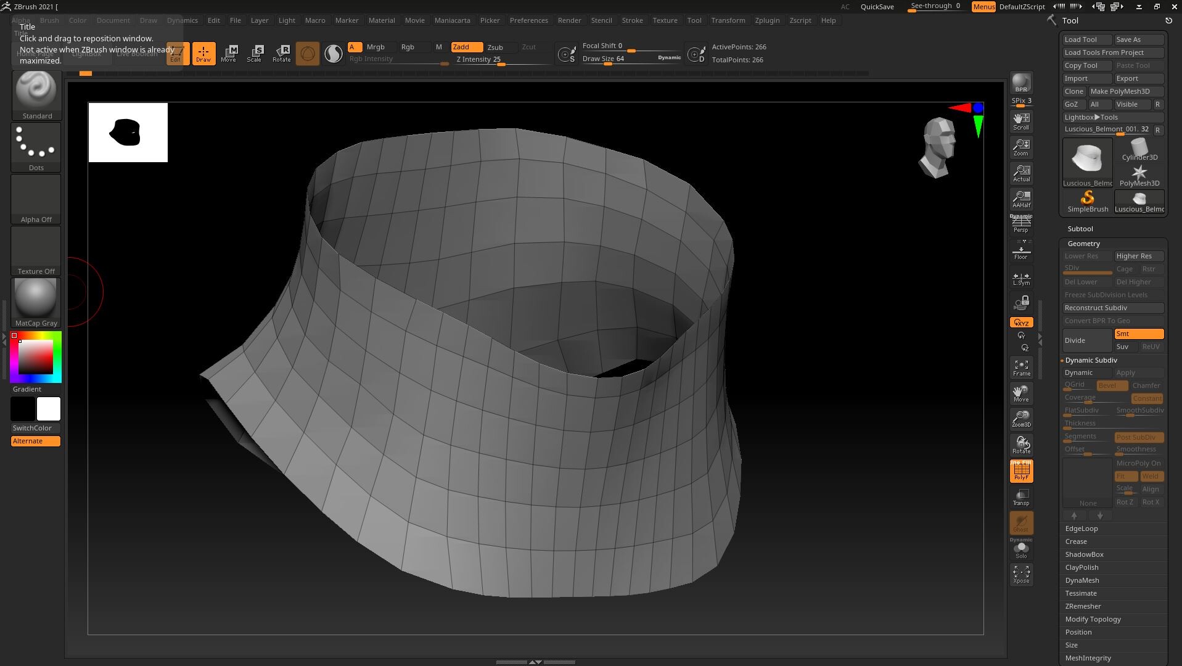Click the Zoom3D navigation icon
1182x666 pixels.
(x=1021, y=419)
